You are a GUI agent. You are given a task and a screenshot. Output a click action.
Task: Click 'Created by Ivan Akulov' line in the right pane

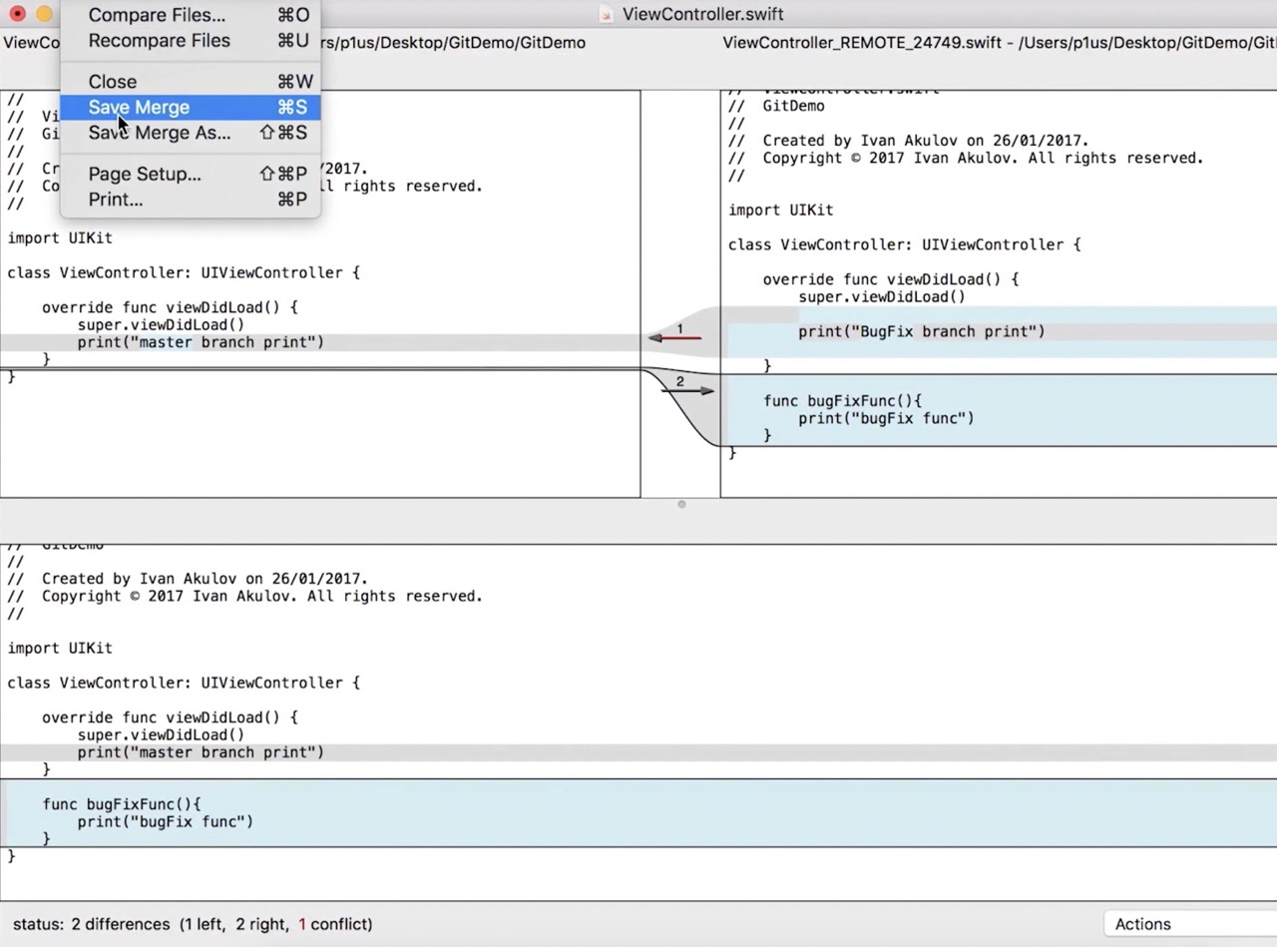[908, 141]
